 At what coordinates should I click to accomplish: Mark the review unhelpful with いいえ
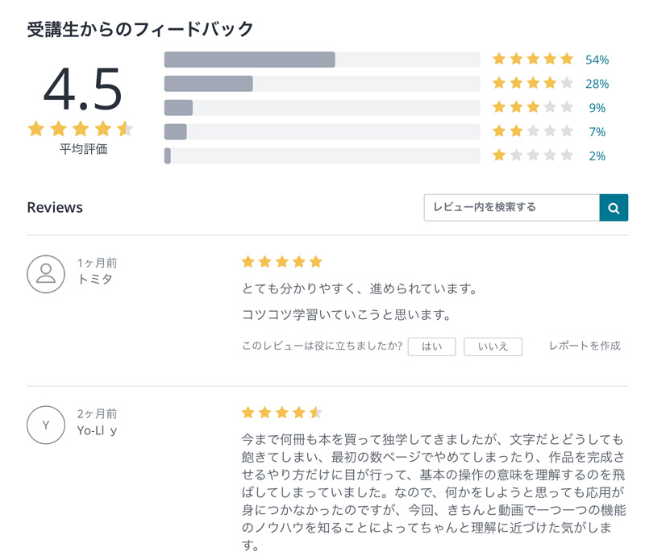[493, 346]
